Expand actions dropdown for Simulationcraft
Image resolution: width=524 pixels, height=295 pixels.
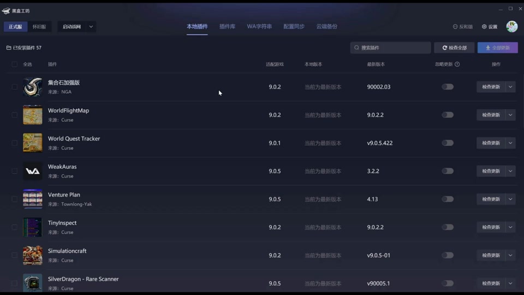(x=510, y=256)
